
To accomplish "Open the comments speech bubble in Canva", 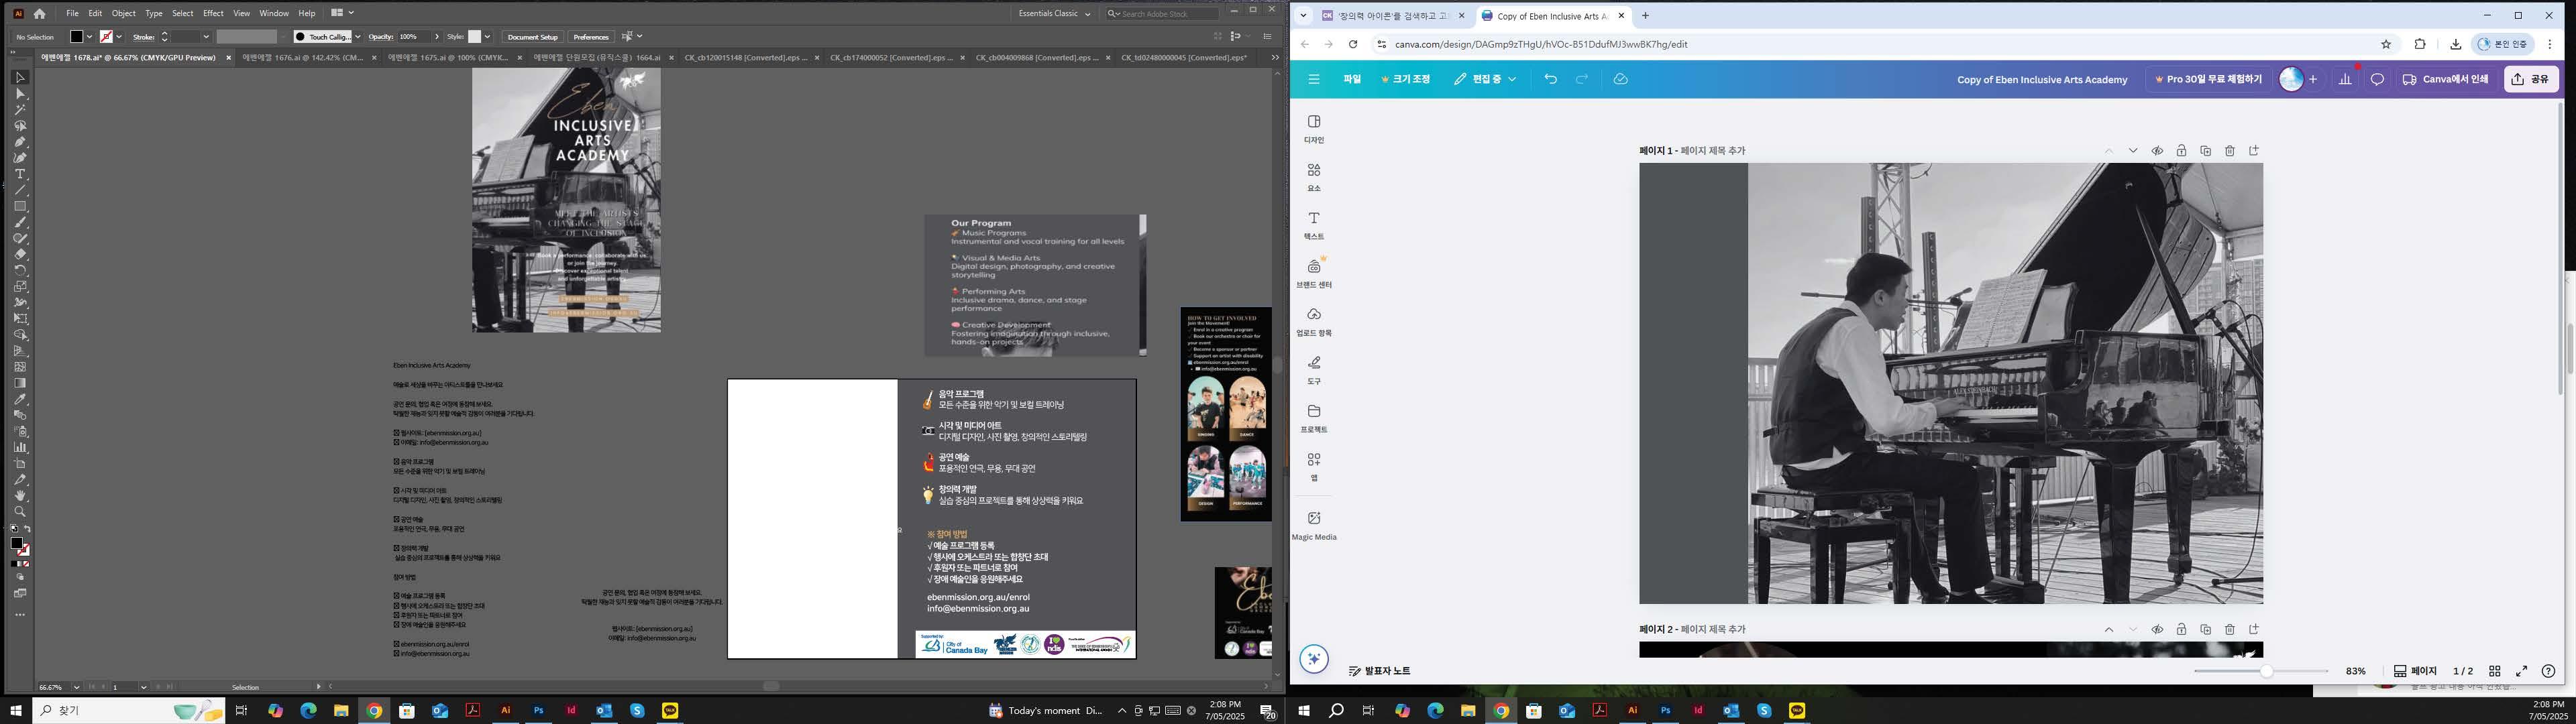I will click(2377, 79).
